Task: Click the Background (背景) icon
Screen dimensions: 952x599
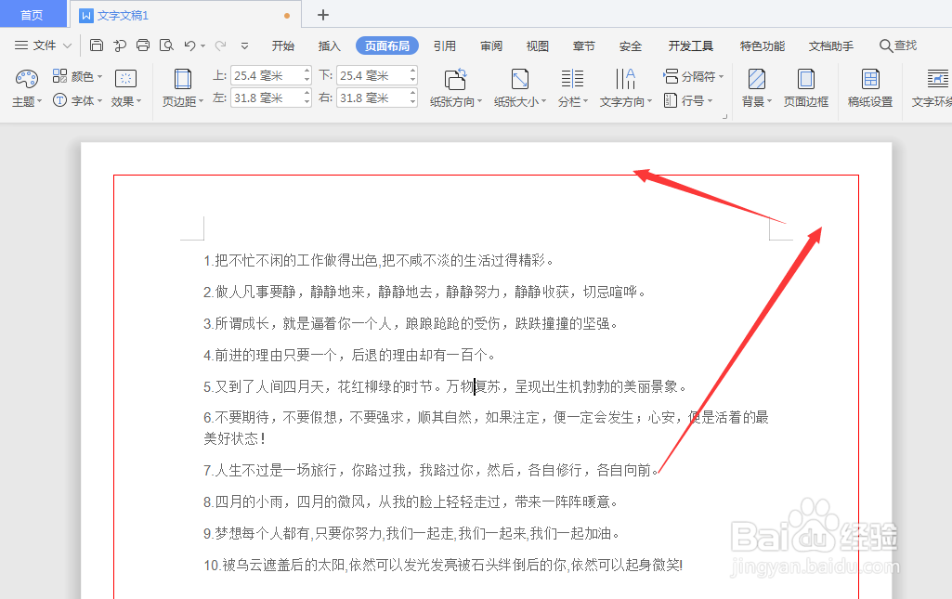Action: pos(757,79)
